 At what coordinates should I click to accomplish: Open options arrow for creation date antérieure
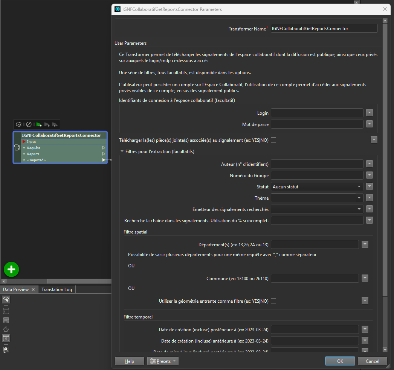tap(365, 340)
